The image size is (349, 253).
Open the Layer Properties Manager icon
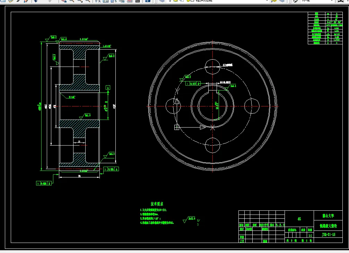[162, 1]
